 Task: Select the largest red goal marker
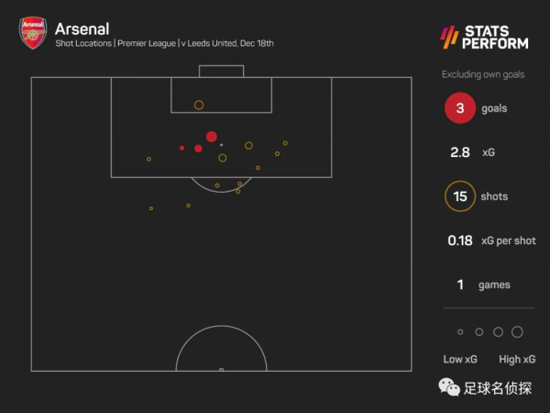coord(212,137)
